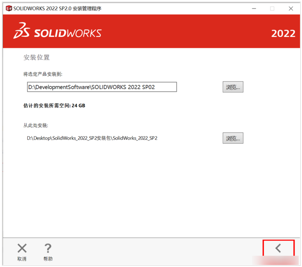Click the source path D:\Desktop\SolidWorks_2022_SP2 text

(92, 138)
